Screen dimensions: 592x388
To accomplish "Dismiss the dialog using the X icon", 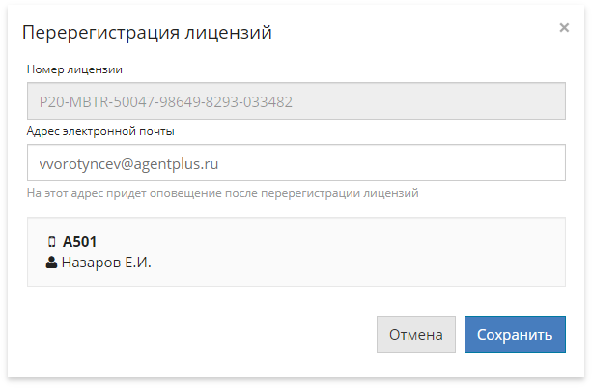I will pos(564,28).
